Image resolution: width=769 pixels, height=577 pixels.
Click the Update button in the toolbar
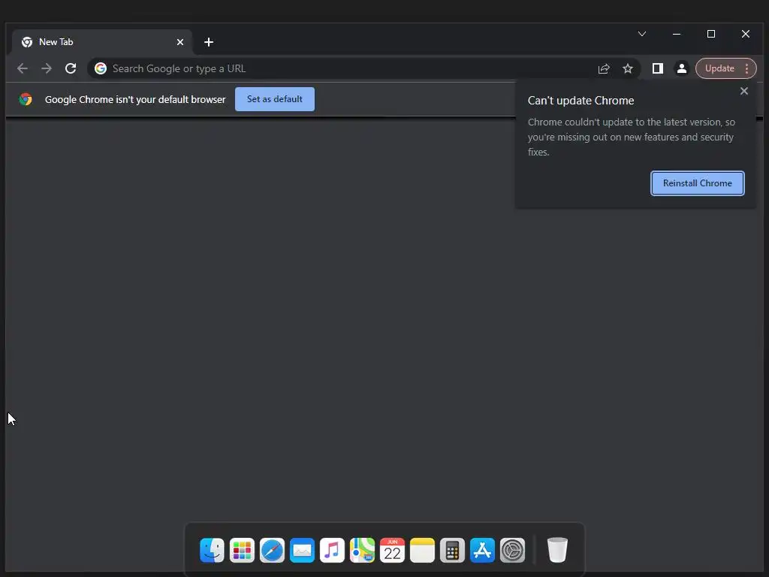(719, 68)
